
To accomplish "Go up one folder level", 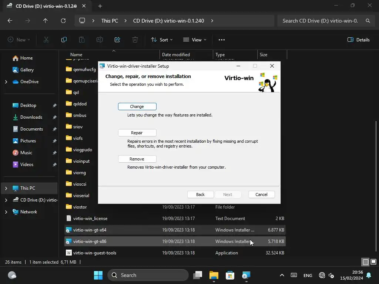I will click(45, 21).
